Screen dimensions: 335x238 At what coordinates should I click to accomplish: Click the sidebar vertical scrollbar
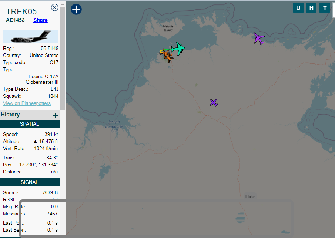[63, 59]
